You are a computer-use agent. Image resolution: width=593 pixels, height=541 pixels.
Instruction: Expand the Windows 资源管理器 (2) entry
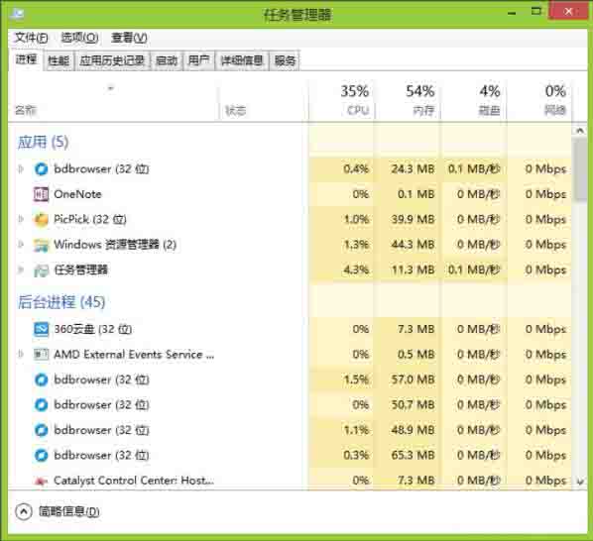click(x=21, y=245)
